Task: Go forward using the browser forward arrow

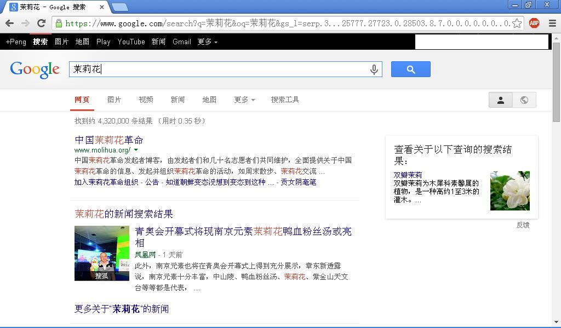Action: pos(25,24)
